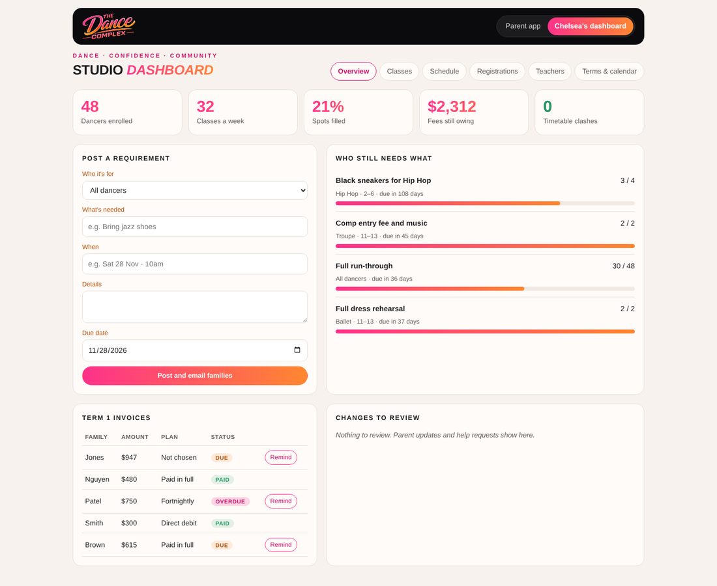Switch to Parent app view

[x=523, y=26]
